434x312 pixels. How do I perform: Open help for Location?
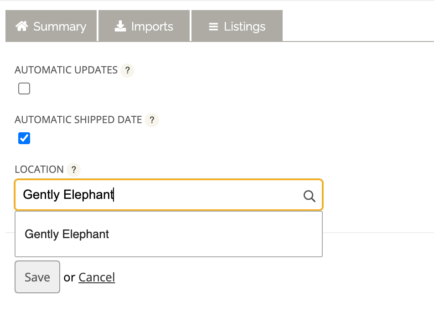click(74, 169)
